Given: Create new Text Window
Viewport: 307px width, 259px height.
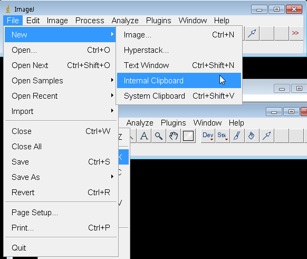Looking at the screenshot, I should tap(179, 65).
